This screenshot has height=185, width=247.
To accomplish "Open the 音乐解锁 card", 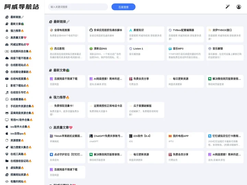I will [x=225, y=53].
